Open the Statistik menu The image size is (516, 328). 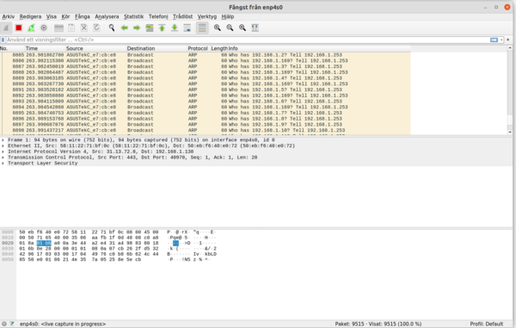point(133,16)
